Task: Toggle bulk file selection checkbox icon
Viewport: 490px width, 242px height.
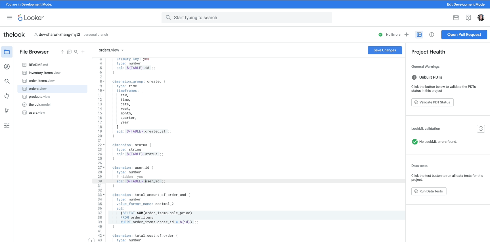Action: (69, 52)
